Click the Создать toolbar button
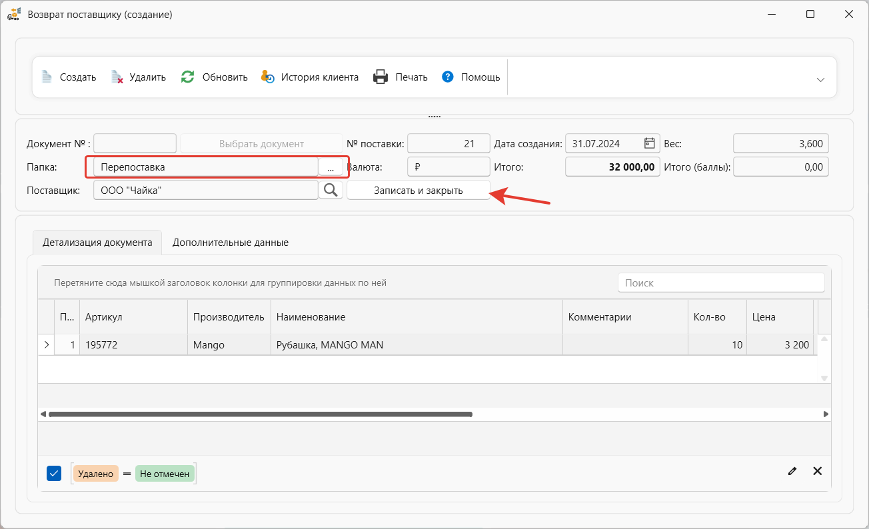 tap(69, 77)
